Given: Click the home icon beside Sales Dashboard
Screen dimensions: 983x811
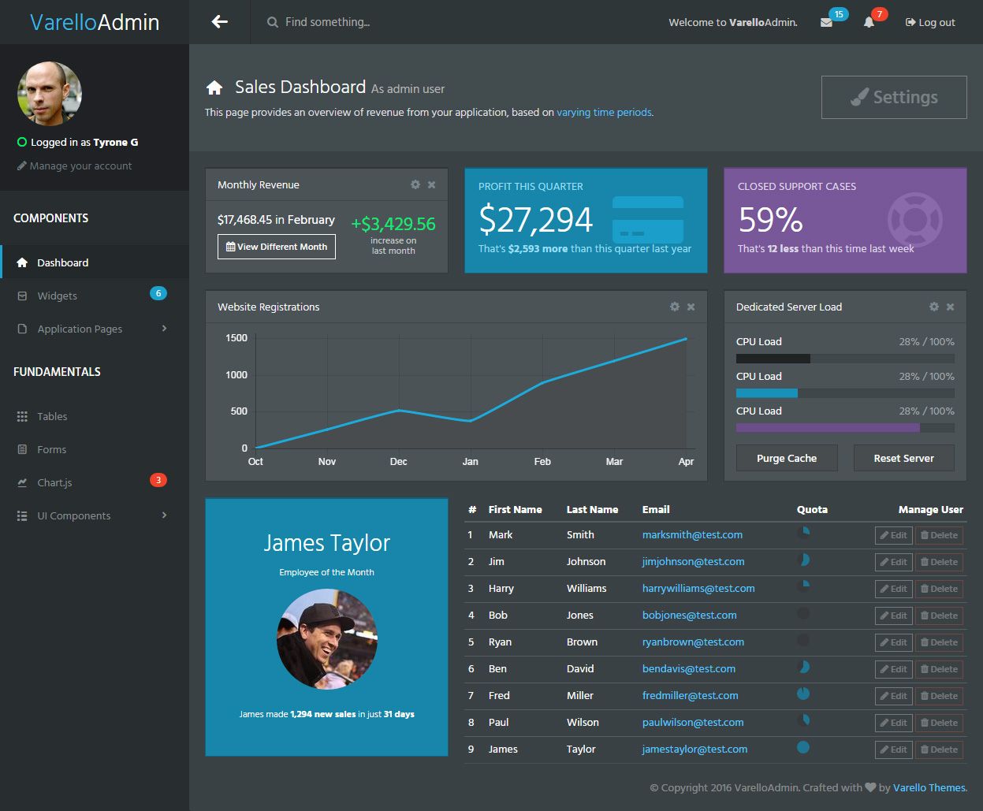Looking at the screenshot, I should (214, 87).
